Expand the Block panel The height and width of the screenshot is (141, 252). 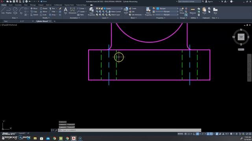133,18
